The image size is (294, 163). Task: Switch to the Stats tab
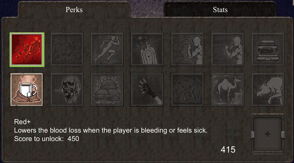click(x=220, y=10)
